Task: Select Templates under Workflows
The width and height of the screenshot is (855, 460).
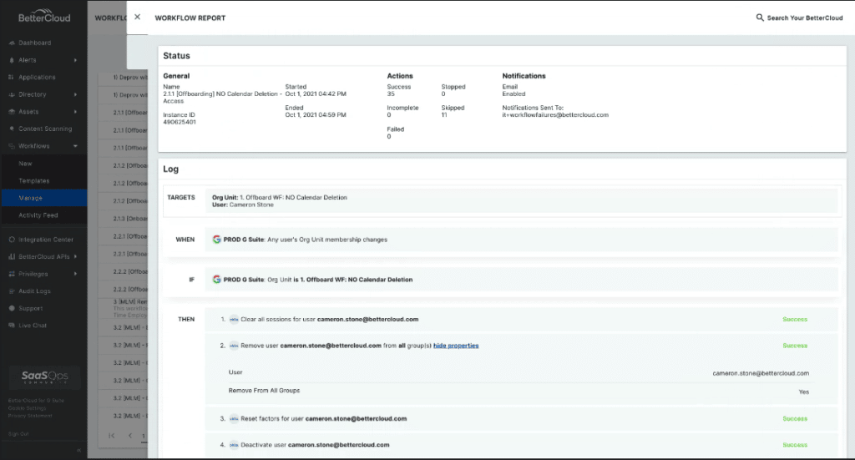Action: (33, 181)
